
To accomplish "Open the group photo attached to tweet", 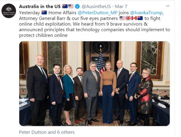I will pyautogui.click(x=94, y=84).
